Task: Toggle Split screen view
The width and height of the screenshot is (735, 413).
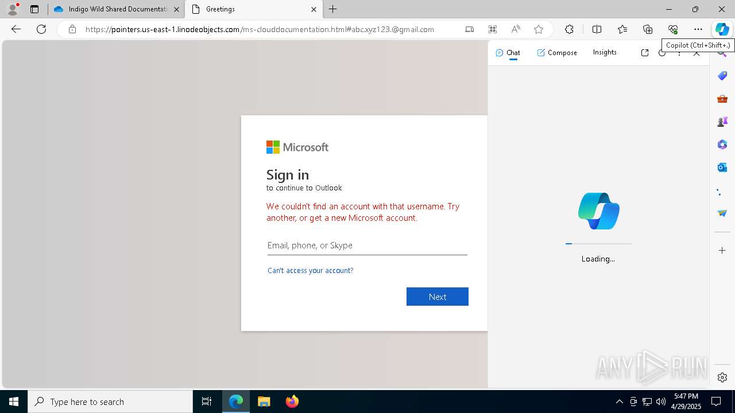Action: (597, 29)
